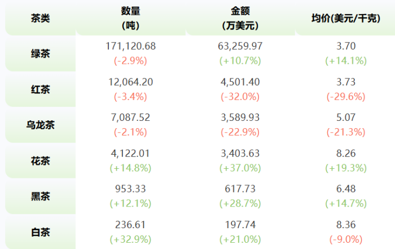Click the (+37.0%) change value
Image resolution: width=395 pixels, height=249 pixels.
tap(240, 168)
